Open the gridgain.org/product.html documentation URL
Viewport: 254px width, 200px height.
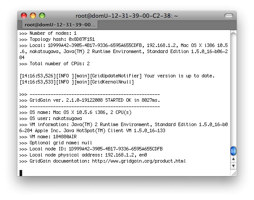point(139,161)
